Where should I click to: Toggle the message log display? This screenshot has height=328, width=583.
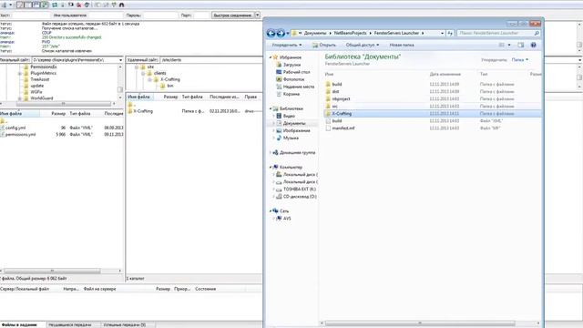[20, 5]
